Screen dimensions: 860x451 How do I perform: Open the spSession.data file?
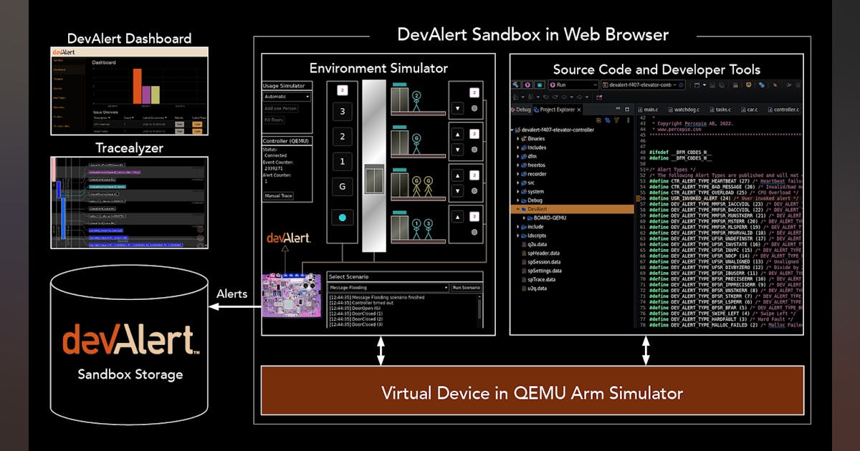[x=543, y=262]
